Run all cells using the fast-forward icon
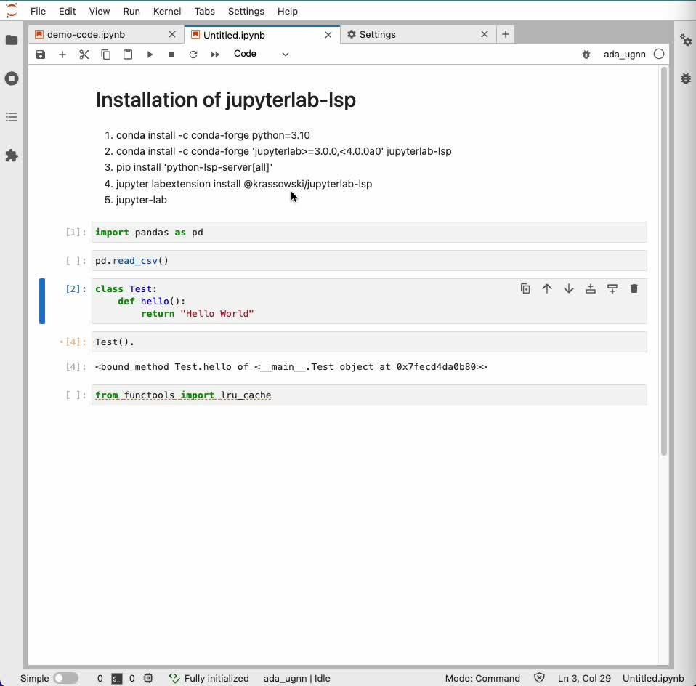This screenshot has height=686, width=696. [x=214, y=54]
